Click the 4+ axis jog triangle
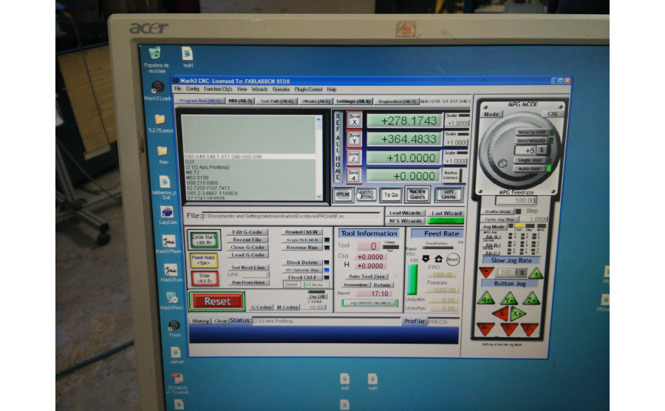The height and width of the screenshot is (411, 665). [485, 299]
